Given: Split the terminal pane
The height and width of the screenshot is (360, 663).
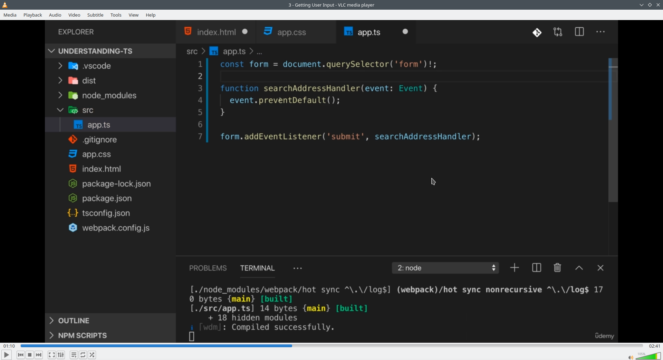Looking at the screenshot, I should click(x=537, y=268).
